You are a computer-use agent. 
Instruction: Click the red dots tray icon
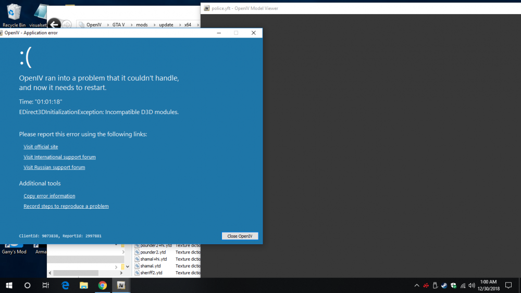point(426,285)
